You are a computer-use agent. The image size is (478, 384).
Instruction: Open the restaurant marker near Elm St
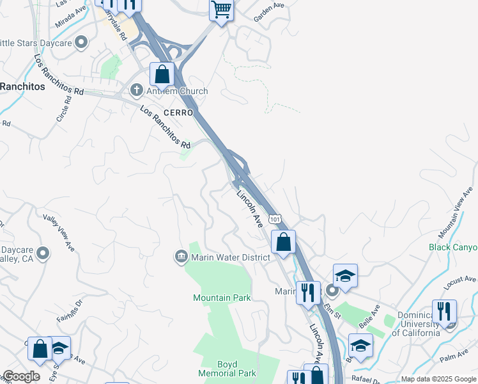308,295
